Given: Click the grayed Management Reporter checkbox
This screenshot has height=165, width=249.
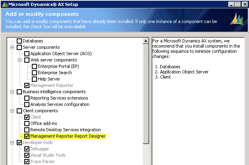Looking at the screenshot, I should tap(27, 85).
